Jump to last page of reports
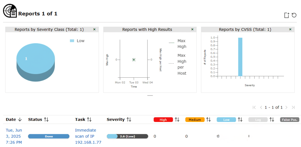Viewport: 301px width, 147px height. coord(293,107)
